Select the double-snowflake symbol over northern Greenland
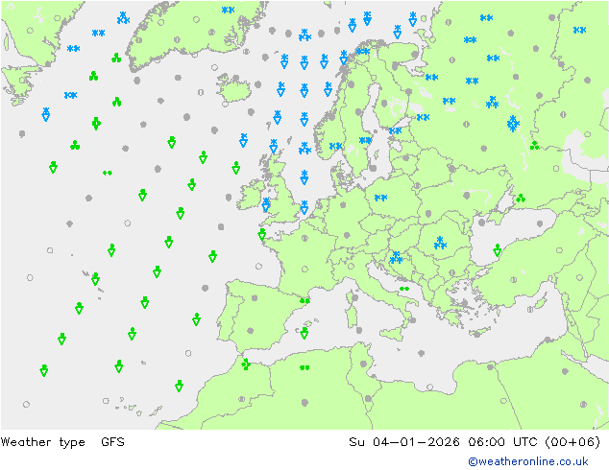The width and height of the screenshot is (609, 470). pyautogui.click(x=228, y=11)
